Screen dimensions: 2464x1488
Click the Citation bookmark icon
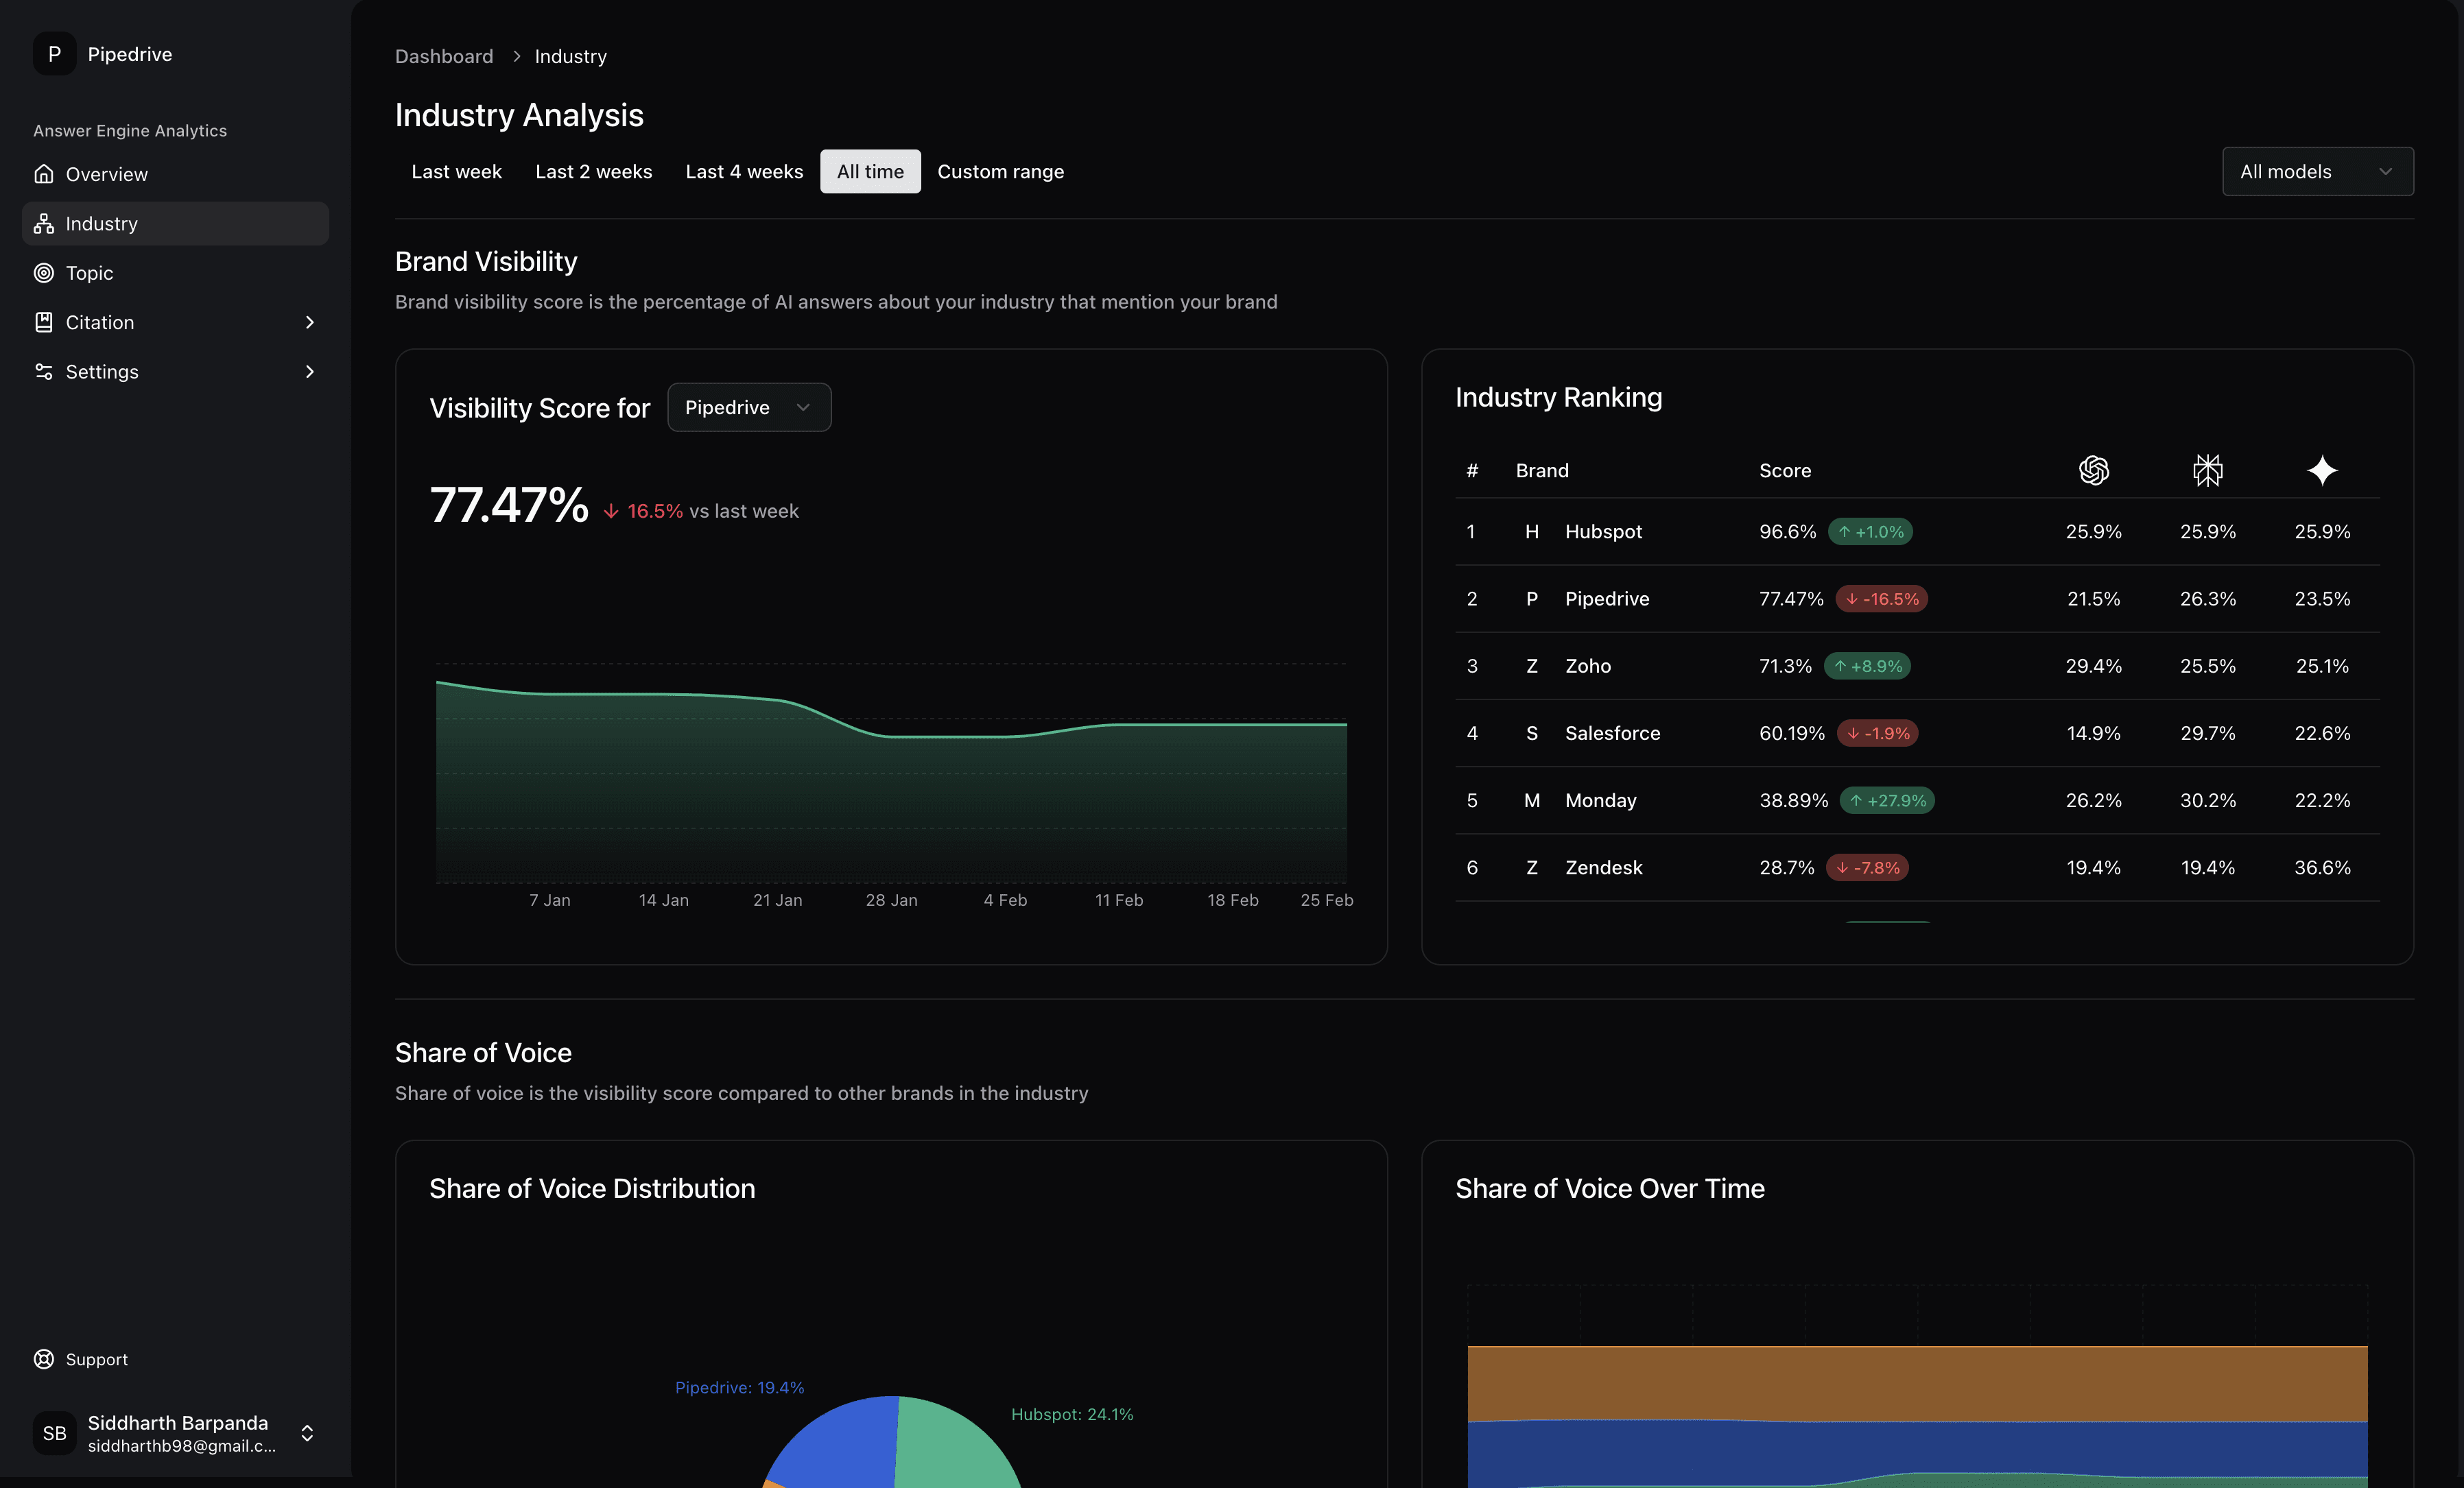click(x=44, y=322)
